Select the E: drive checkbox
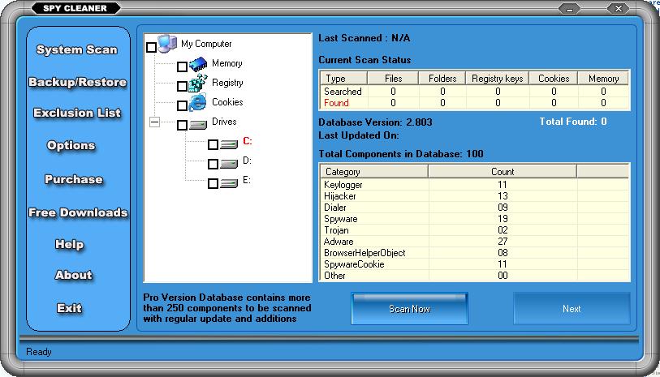Image resolution: width=660 pixels, height=377 pixels. point(213,183)
